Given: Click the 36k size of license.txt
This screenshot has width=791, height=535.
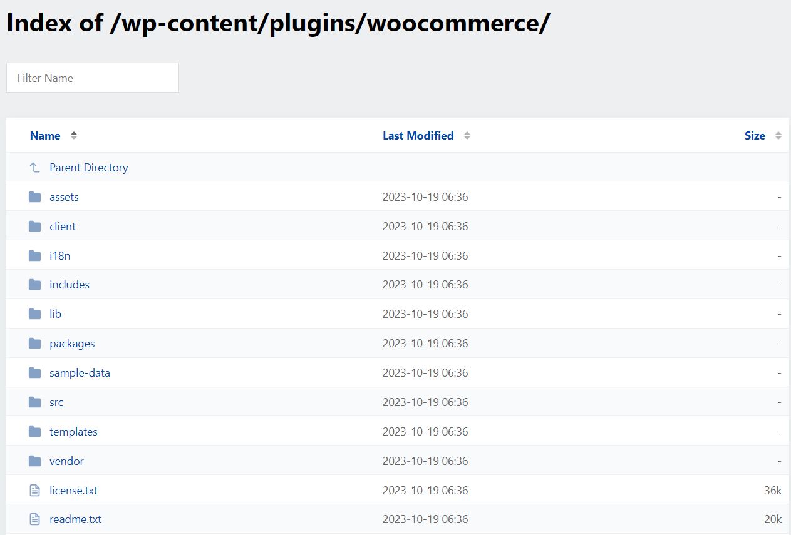Looking at the screenshot, I should (773, 491).
